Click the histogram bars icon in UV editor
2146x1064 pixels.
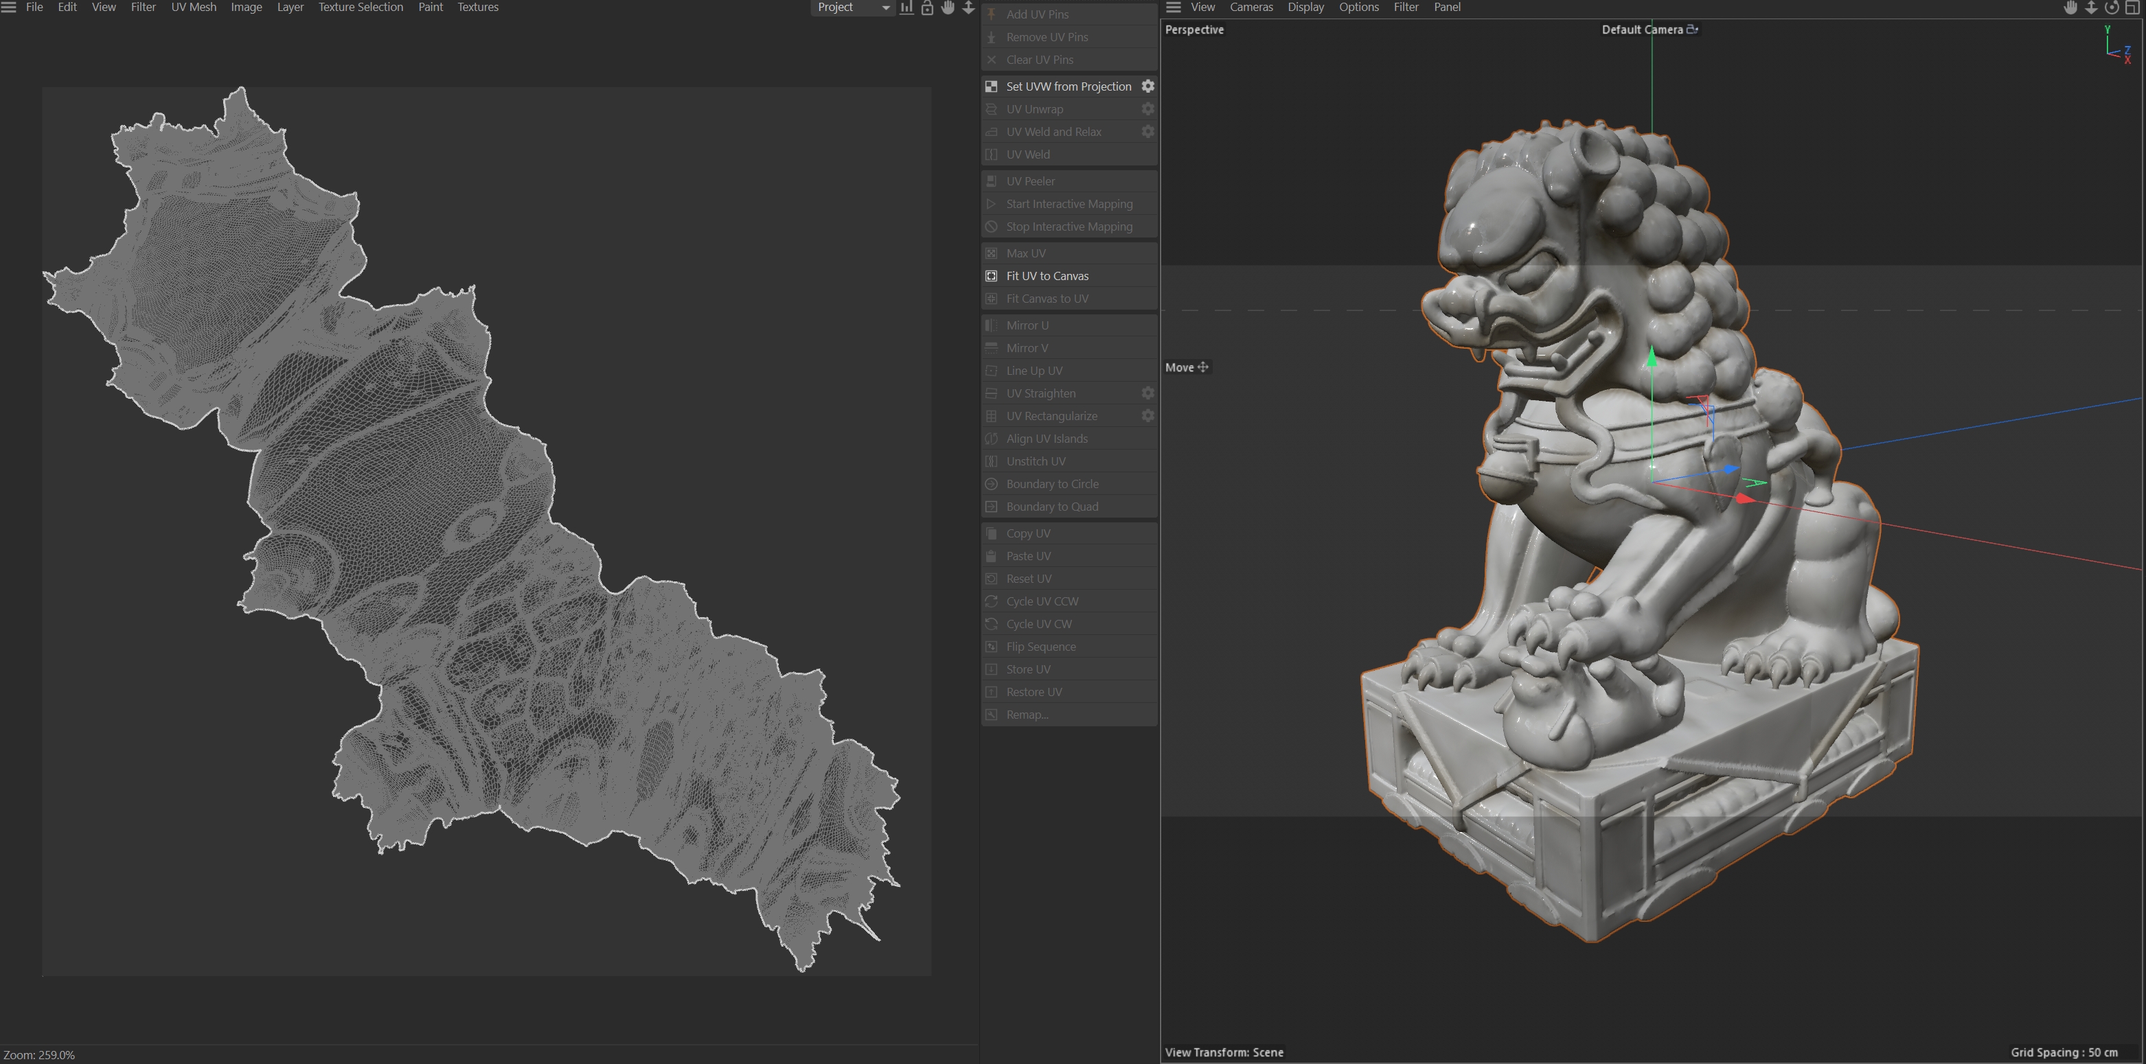906,8
